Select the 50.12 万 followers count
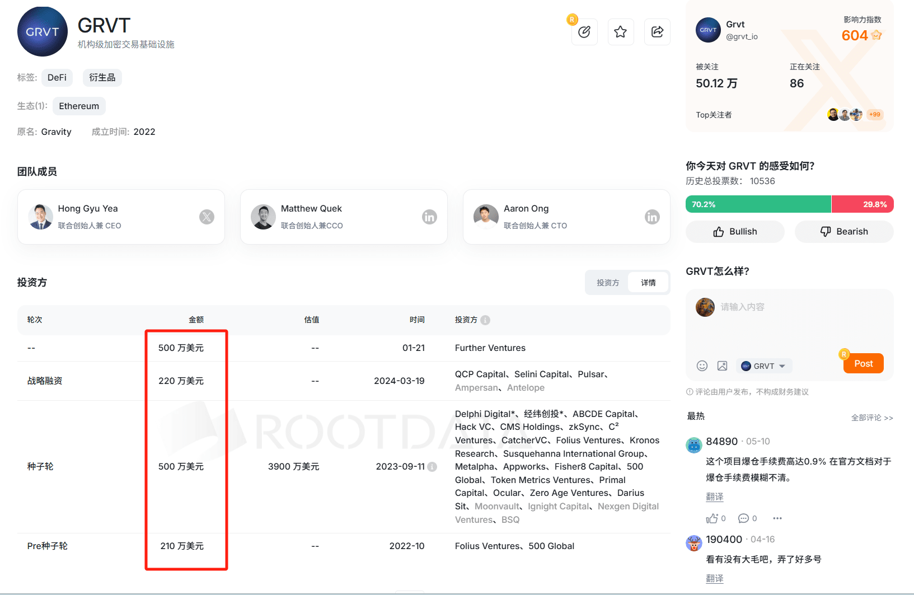Screen dimensions: 914x595 tap(716, 83)
